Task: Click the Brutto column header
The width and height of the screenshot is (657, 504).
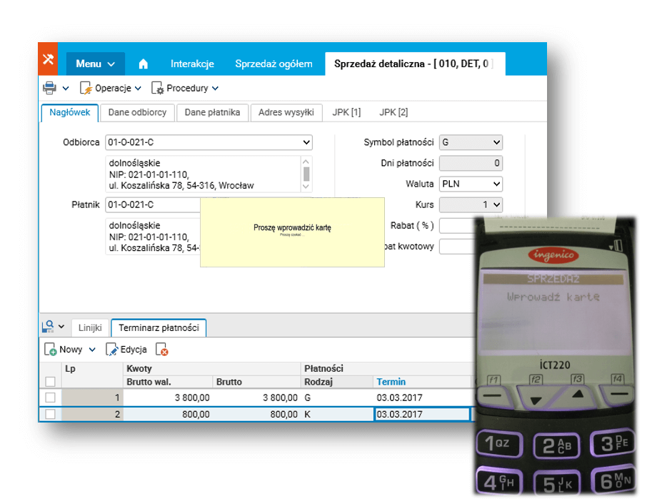Action: [256, 382]
